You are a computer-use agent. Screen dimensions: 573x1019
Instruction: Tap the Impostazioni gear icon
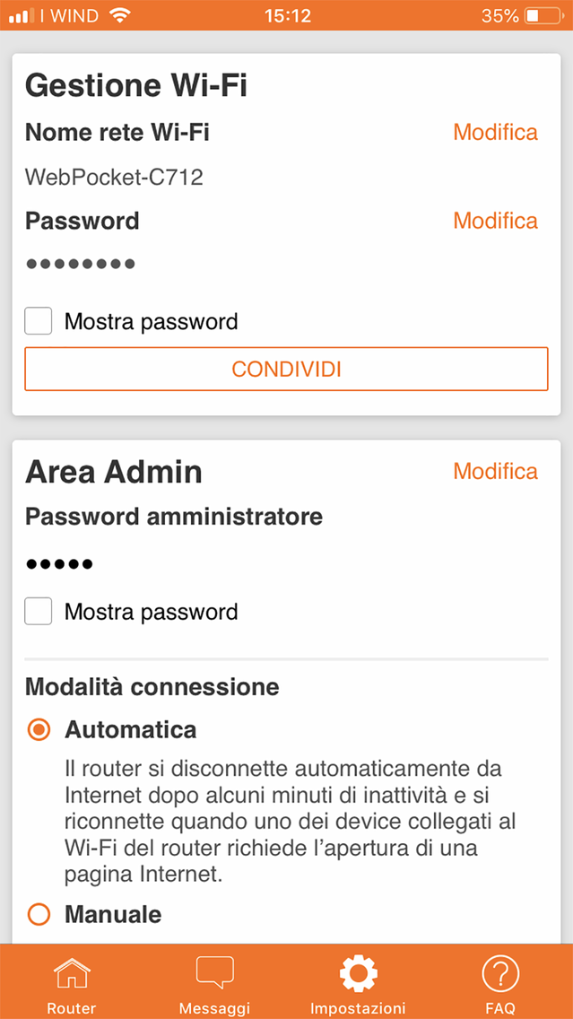coord(358,973)
